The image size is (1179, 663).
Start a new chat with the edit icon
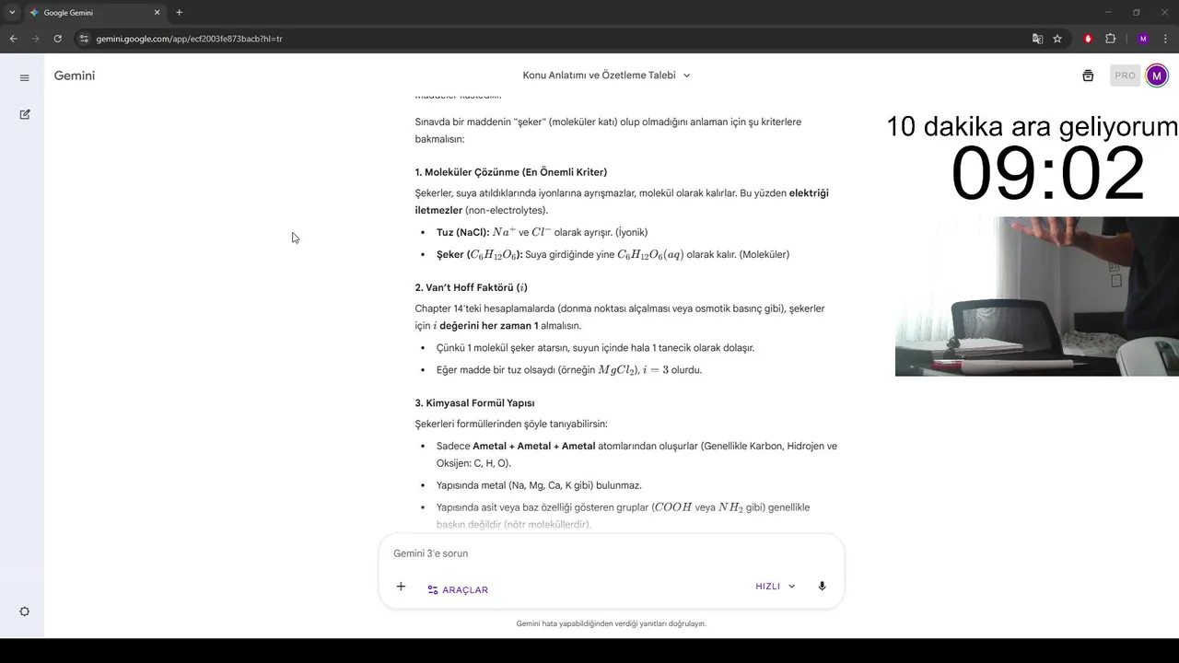(25, 114)
